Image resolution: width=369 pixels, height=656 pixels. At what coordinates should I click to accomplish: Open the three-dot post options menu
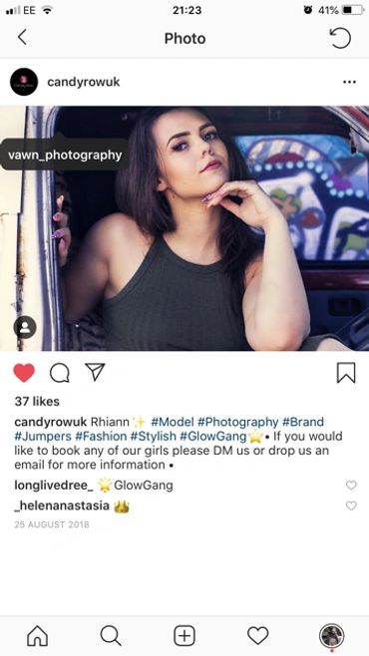[x=349, y=82]
